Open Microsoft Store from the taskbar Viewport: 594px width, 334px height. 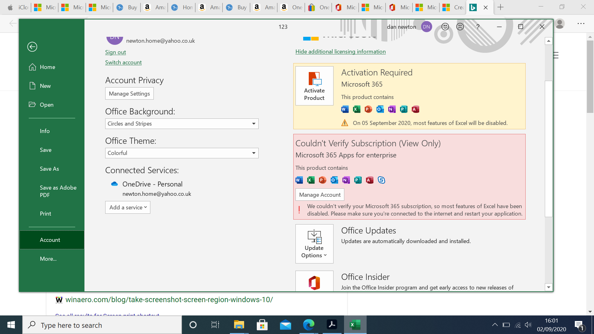pos(262,325)
